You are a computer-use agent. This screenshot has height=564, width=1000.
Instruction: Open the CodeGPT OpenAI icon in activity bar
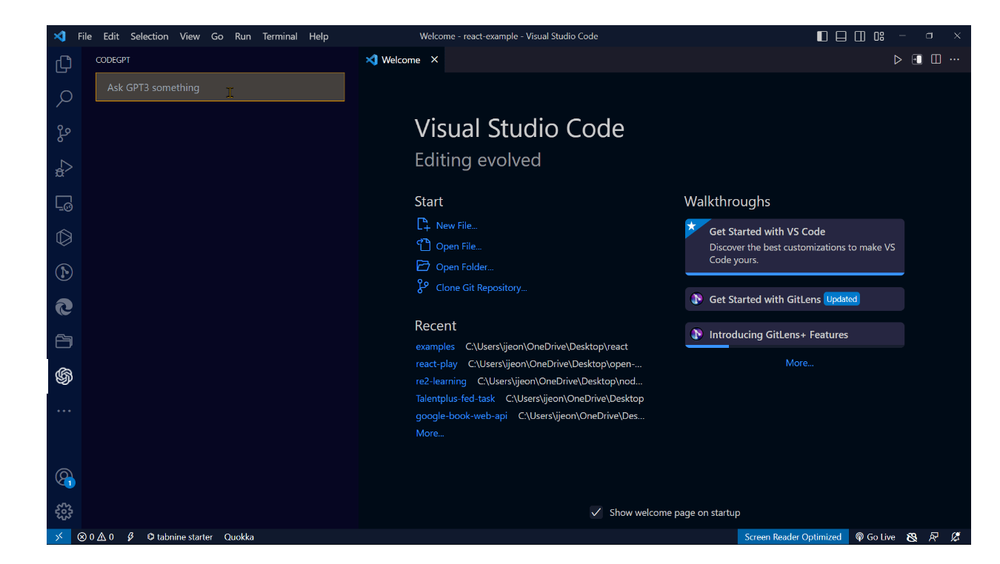coord(64,376)
